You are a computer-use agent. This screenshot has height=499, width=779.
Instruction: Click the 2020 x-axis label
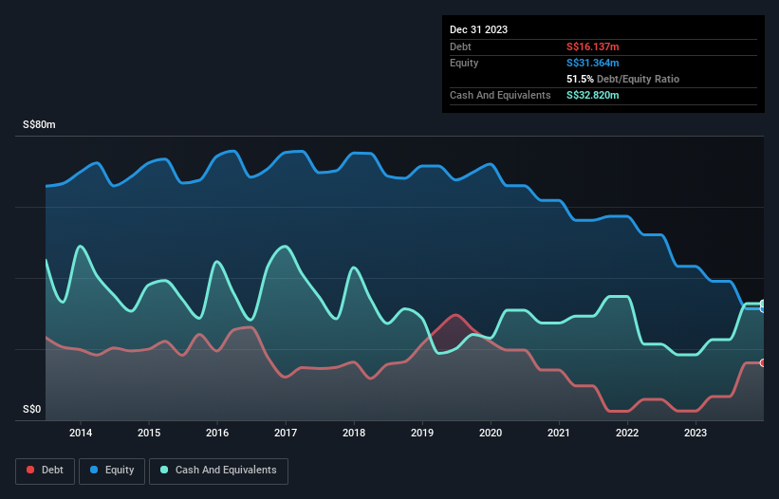491,433
